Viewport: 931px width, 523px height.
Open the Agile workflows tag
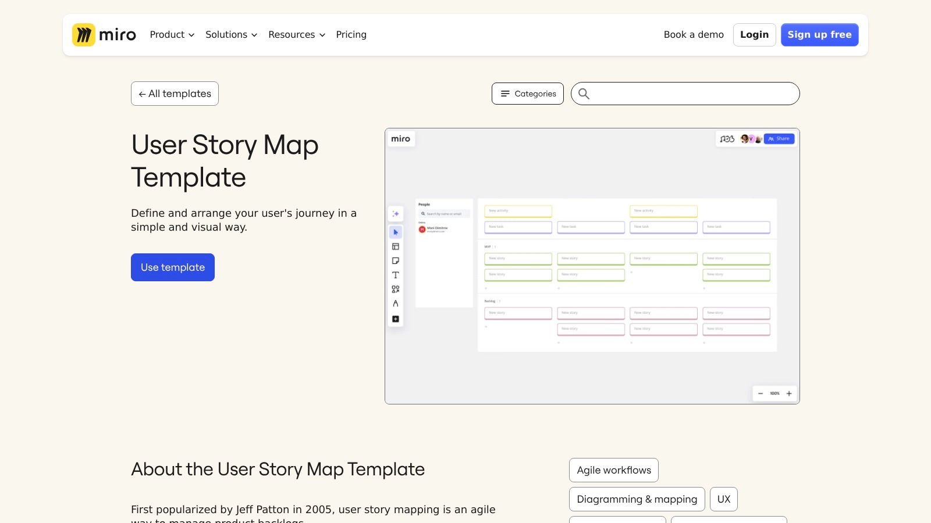614,470
